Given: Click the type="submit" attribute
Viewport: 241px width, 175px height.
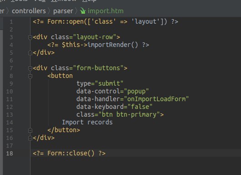Looking at the screenshot, I should pyautogui.click(x=100, y=84).
